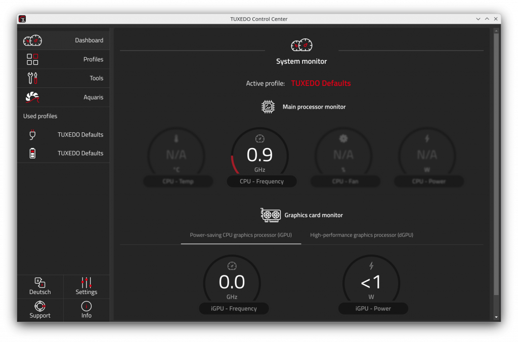Click the iGPU - Frequency gauge label
Viewport: 518px width, 342px height.
[x=234, y=309]
